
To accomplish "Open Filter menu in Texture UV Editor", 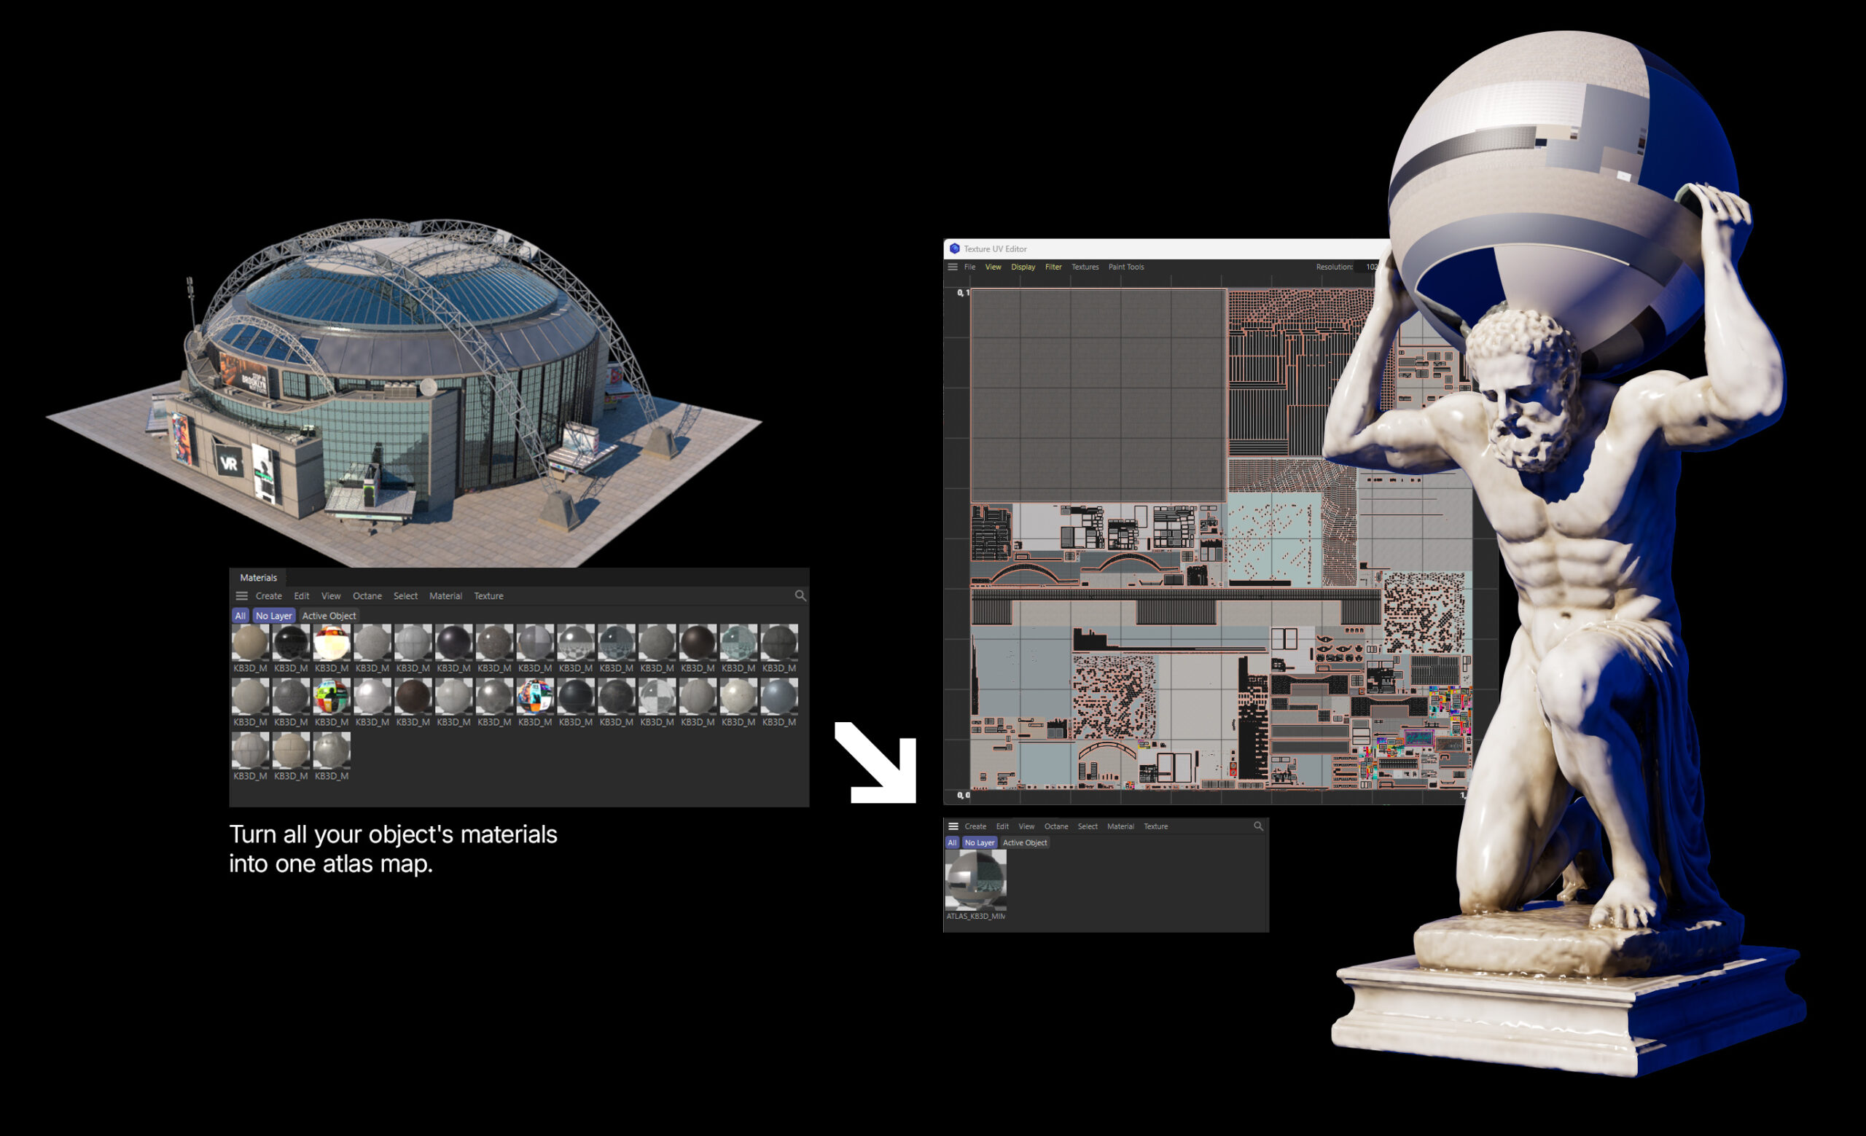I will (x=1053, y=267).
